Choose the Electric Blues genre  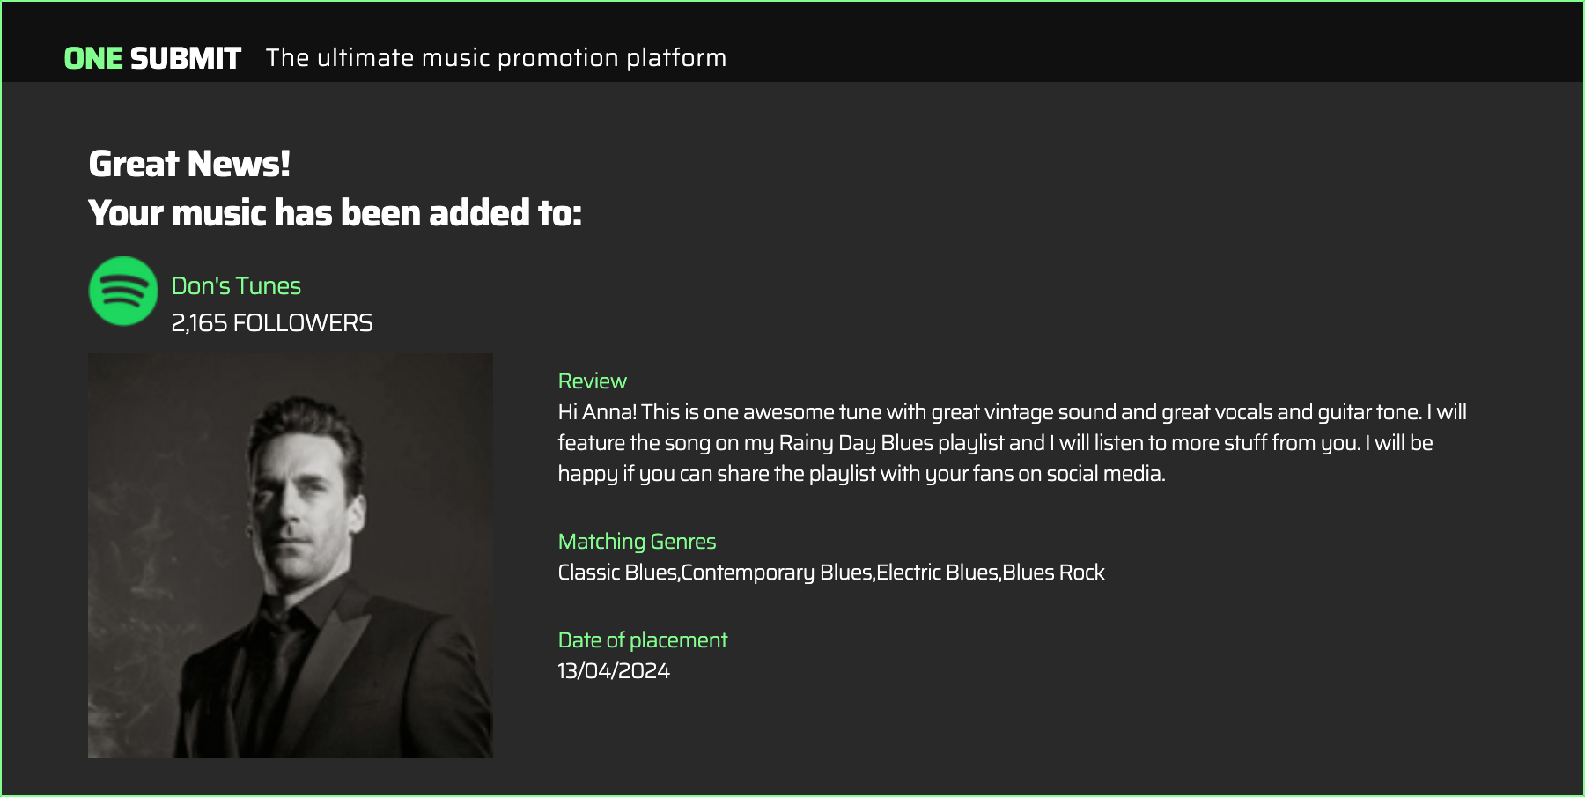[938, 573]
